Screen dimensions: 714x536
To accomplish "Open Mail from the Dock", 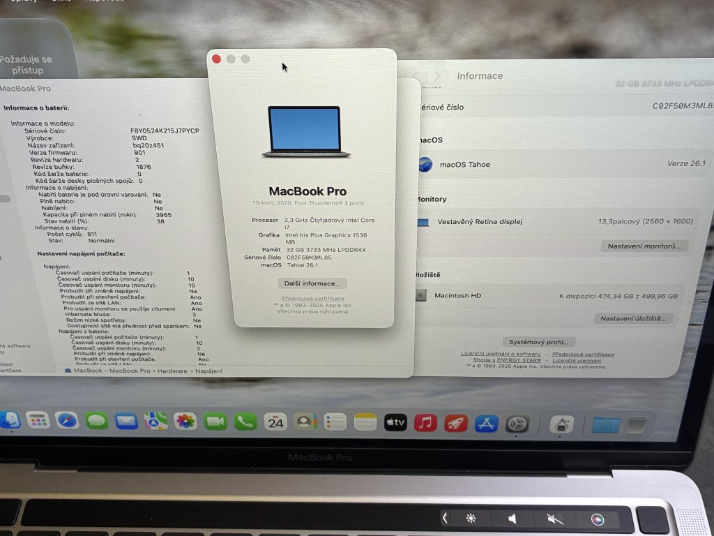I will click(126, 421).
